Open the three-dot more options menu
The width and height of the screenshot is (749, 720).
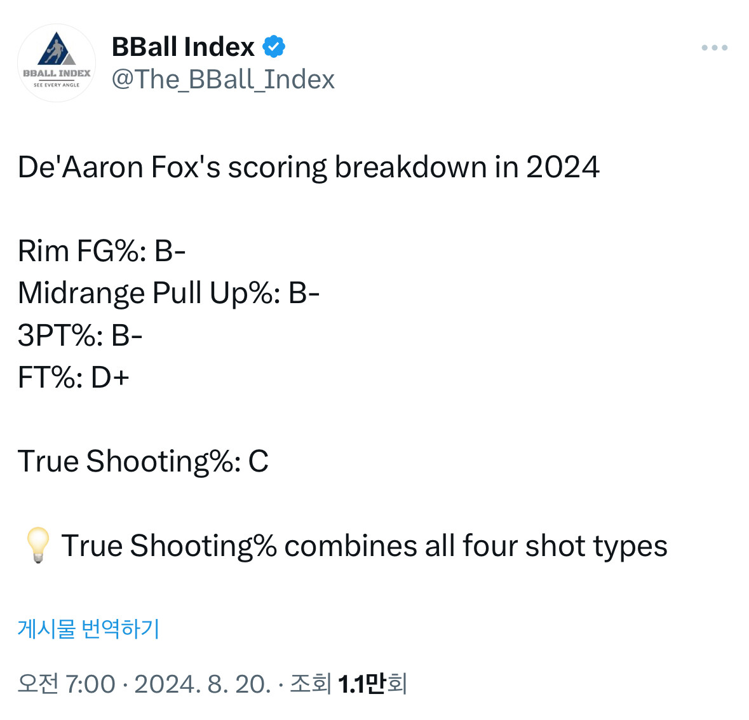click(714, 48)
